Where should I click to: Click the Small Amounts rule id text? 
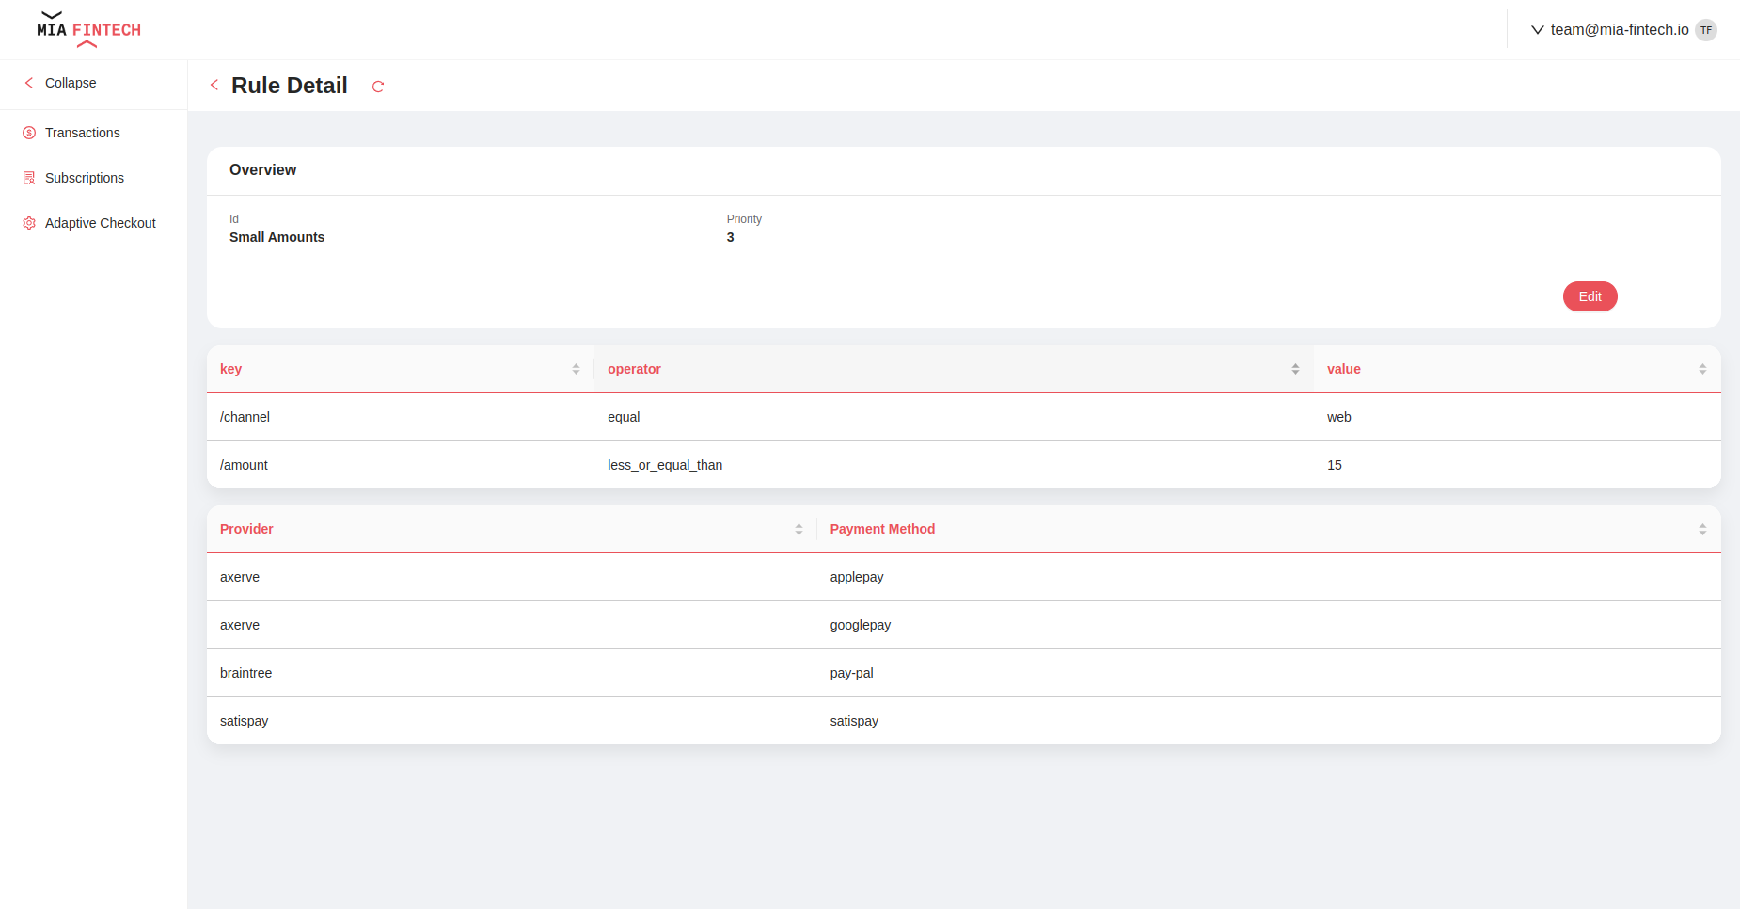tap(277, 237)
